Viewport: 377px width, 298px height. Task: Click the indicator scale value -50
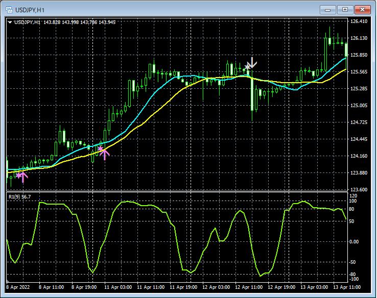point(352,262)
